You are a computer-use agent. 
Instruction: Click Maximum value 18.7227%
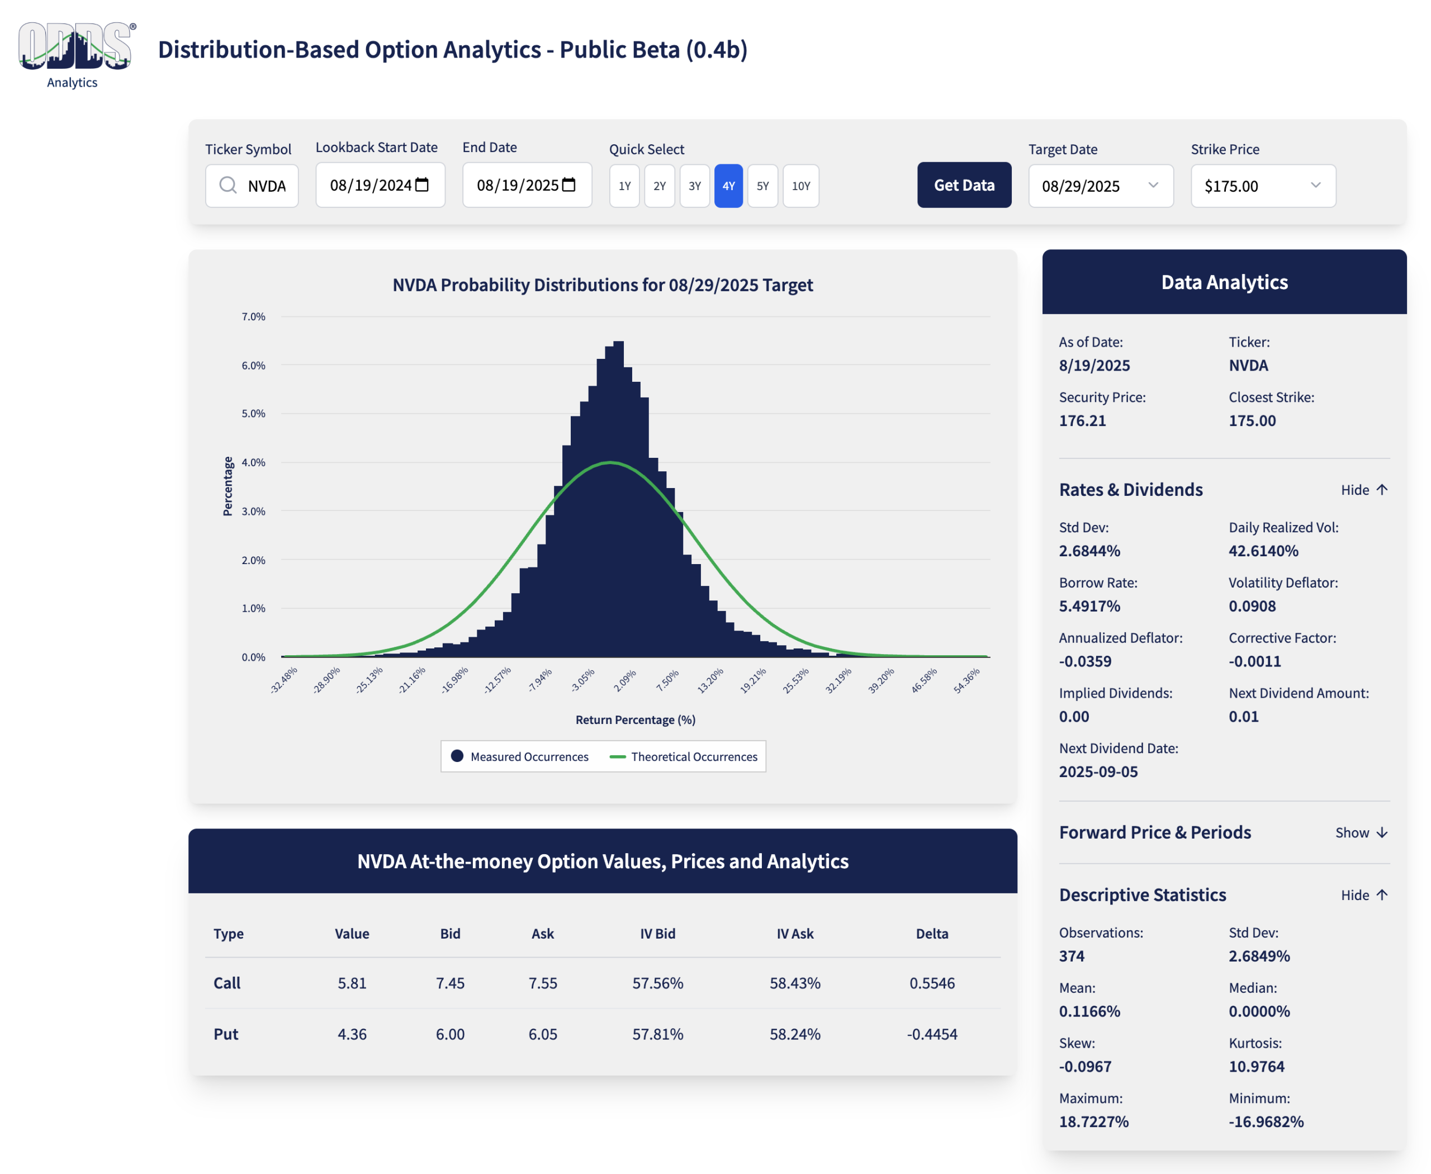click(1093, 1122)
